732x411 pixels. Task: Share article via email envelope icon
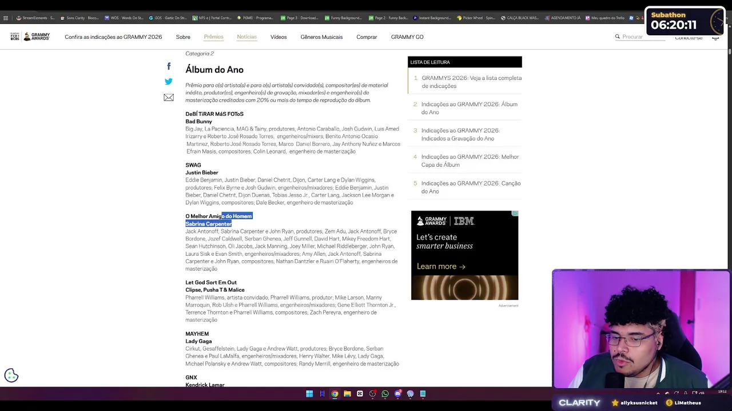(x=169, y=98)
